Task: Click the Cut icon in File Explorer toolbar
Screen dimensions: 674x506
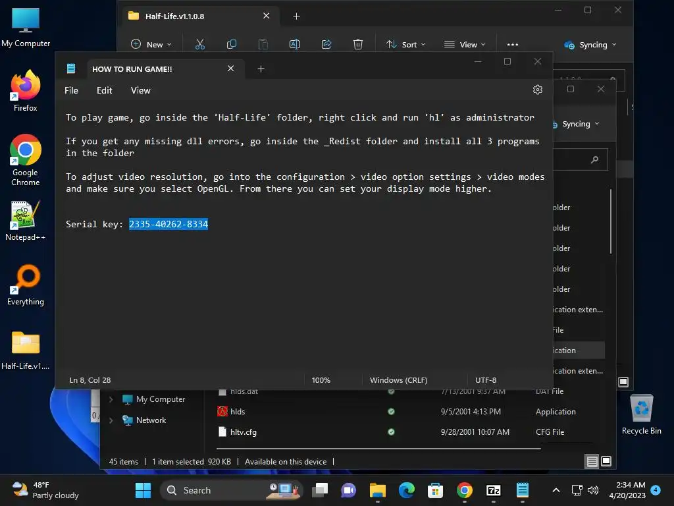Action: click(x=200, y=44)
